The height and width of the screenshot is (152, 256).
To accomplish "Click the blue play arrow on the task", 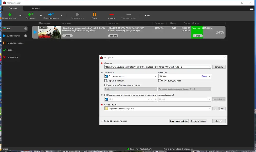I will [35, 32].
